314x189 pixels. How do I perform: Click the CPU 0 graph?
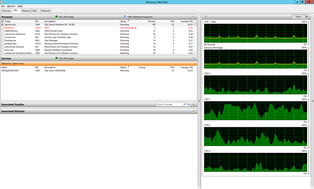pos(256,85)
